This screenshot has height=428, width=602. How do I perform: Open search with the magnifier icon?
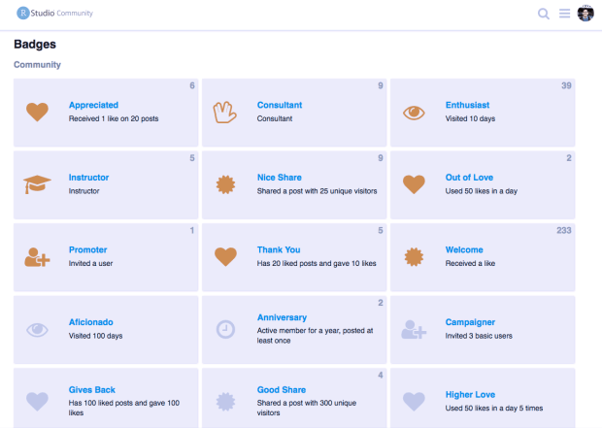pyautogui.click(x=544, y=14)
